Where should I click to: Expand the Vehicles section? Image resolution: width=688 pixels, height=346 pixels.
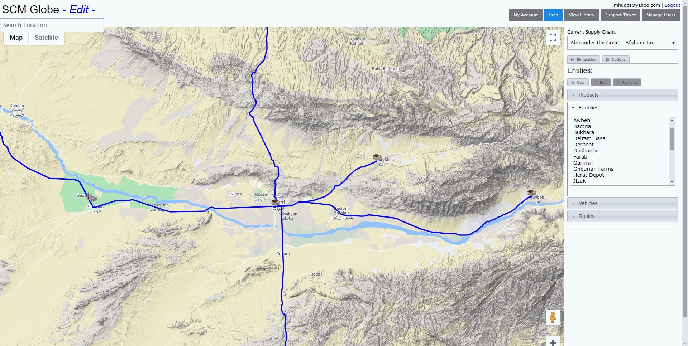(622, 203)
